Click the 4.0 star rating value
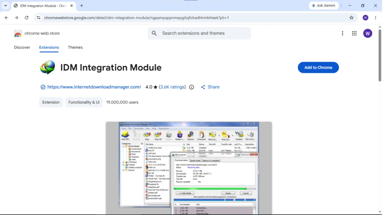The height and width of the screenshot is (215, 382). click(151, 87)
